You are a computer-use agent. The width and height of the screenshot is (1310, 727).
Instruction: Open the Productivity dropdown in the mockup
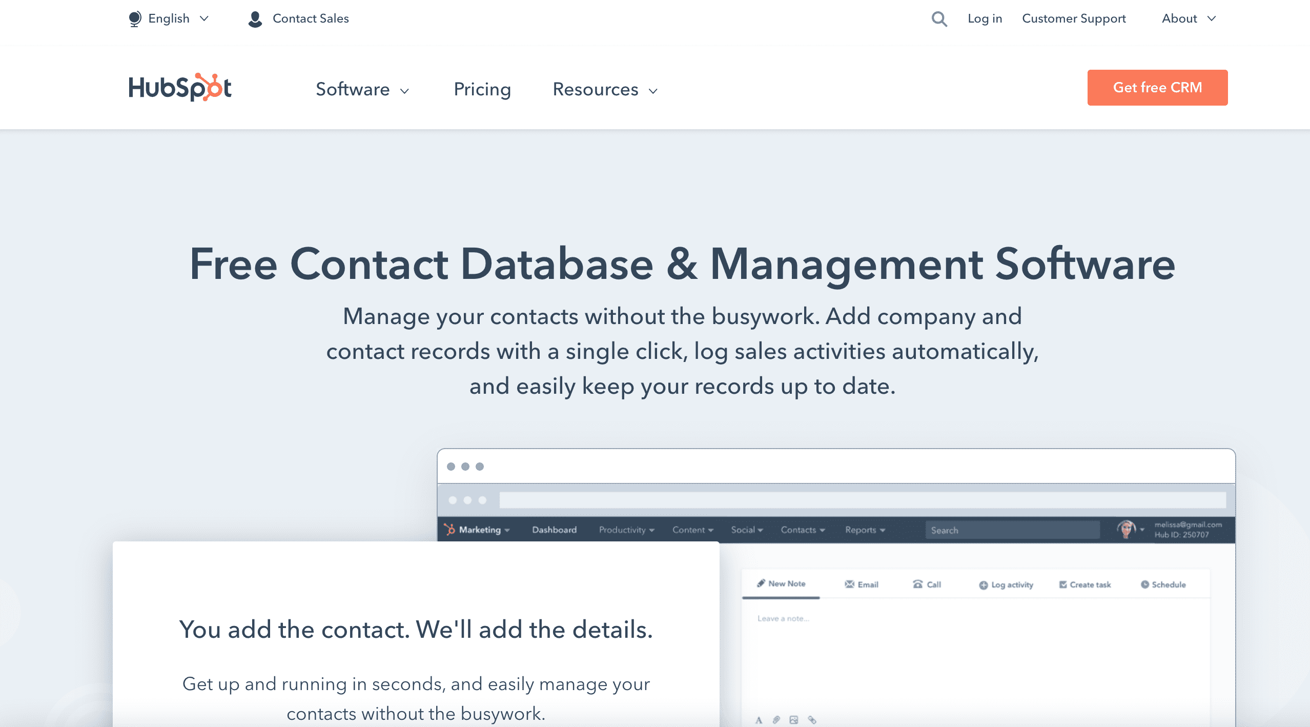point(627,530)
